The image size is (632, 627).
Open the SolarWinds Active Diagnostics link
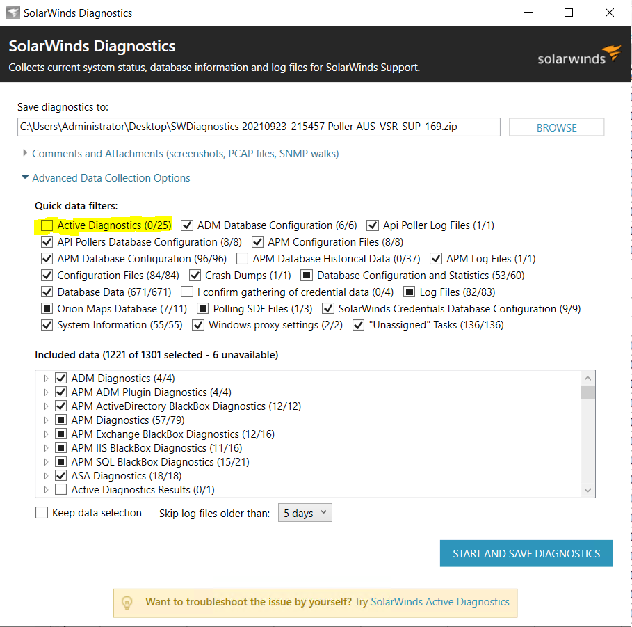click(439, 601)
